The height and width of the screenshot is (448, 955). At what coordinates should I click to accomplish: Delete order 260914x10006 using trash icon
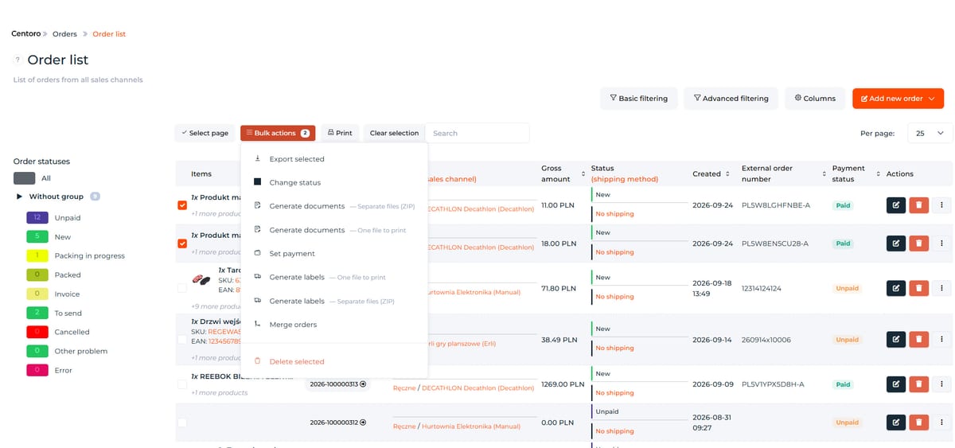(x=918, y=340)
